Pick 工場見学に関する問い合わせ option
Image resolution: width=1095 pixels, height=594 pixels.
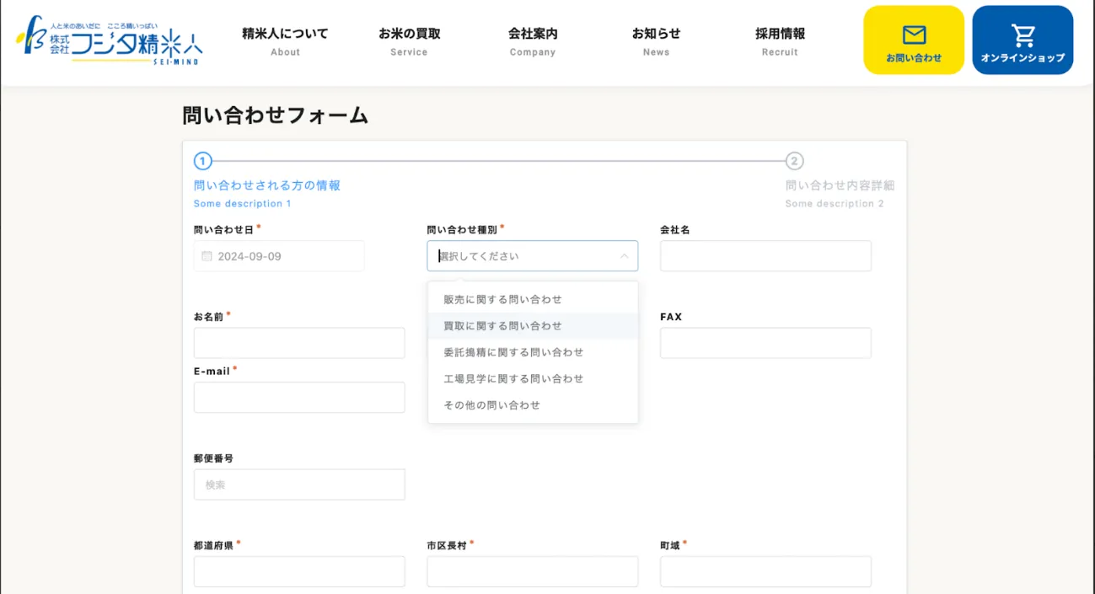[x=513, y=379]
